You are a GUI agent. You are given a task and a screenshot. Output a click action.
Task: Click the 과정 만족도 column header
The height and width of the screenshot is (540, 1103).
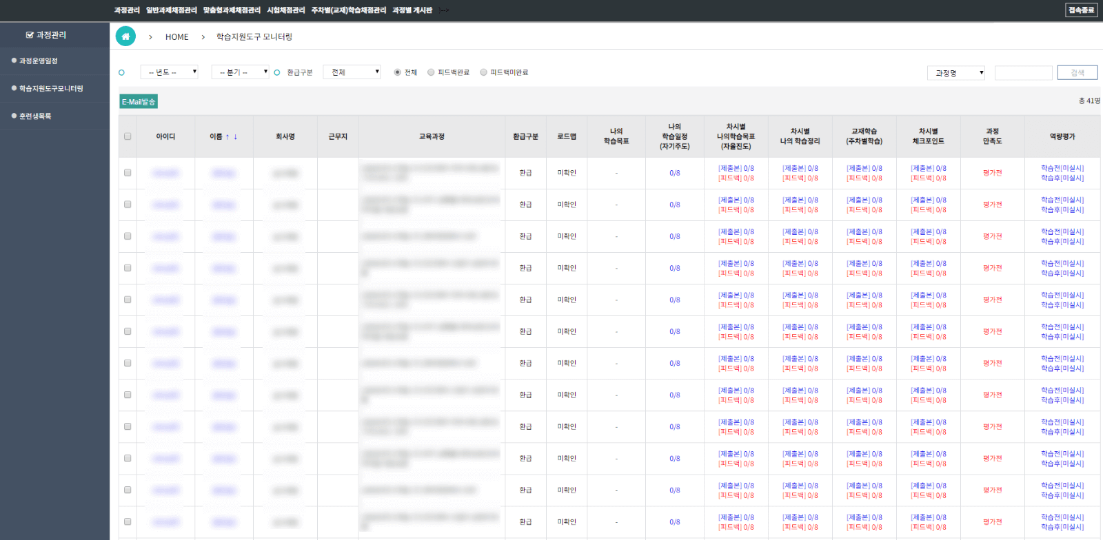coord(993,136)
